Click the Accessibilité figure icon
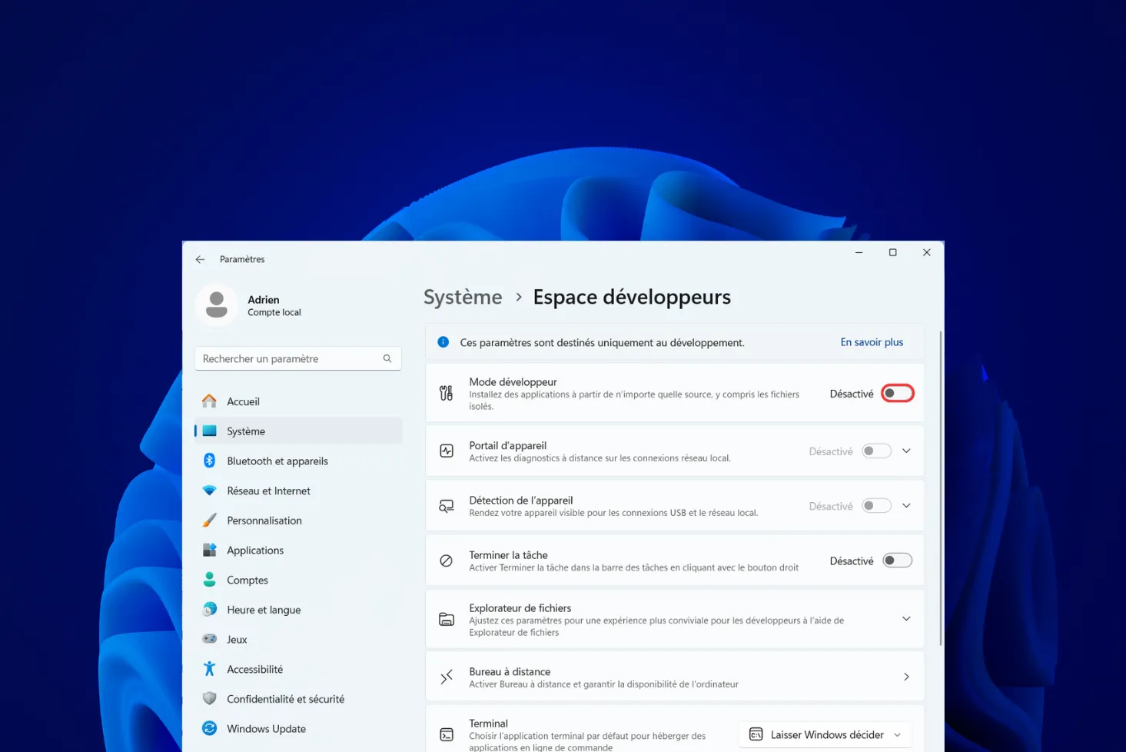1126x752 pixels. point(209,669)
